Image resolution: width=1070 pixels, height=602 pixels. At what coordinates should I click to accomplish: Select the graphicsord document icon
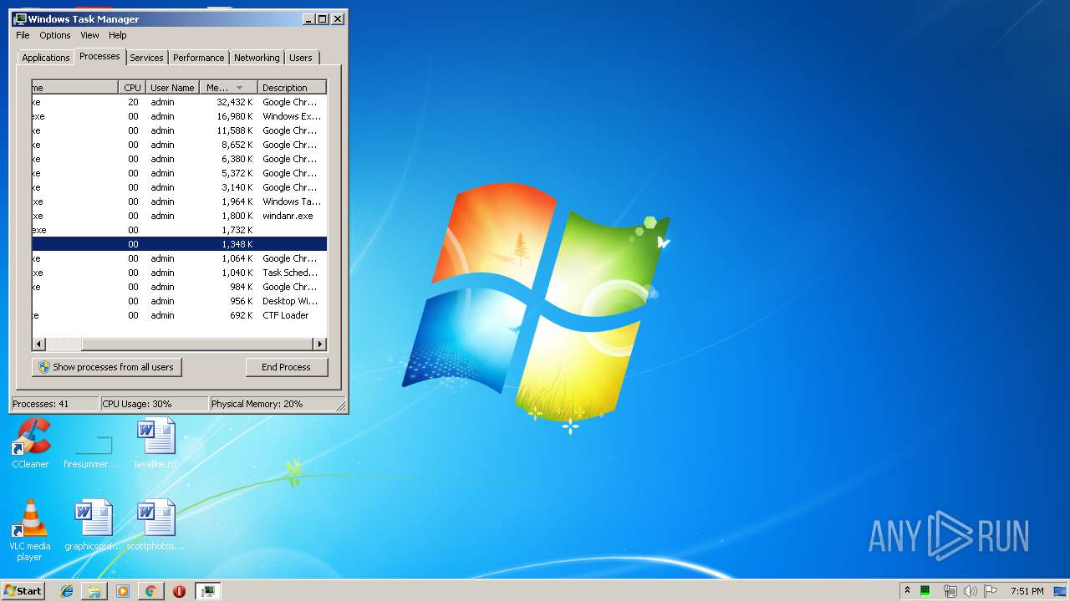click(x=93, y=525)
